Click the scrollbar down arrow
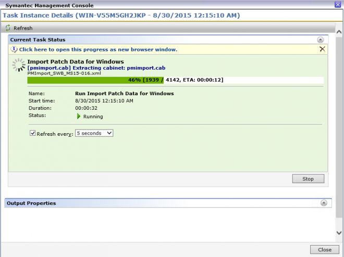 [x=339, y=233]
